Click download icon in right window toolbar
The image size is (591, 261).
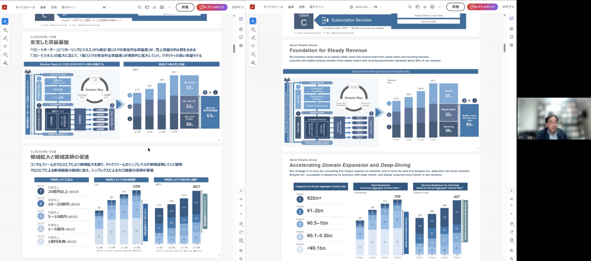tap(425, 7)
